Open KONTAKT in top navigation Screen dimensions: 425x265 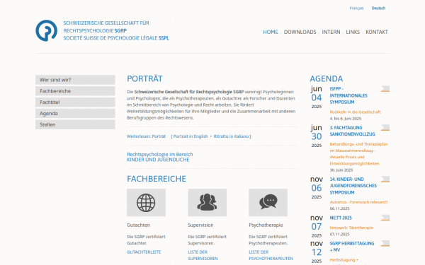[x=377, y=32]
